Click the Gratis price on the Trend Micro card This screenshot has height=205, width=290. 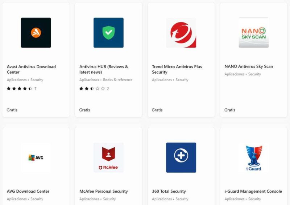[157, 110]
